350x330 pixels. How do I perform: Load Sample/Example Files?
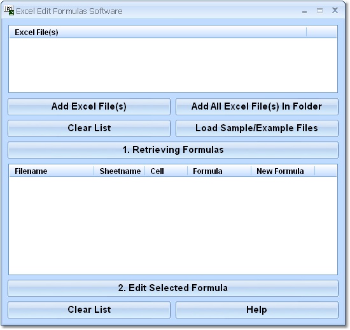[x=257, y=128]
